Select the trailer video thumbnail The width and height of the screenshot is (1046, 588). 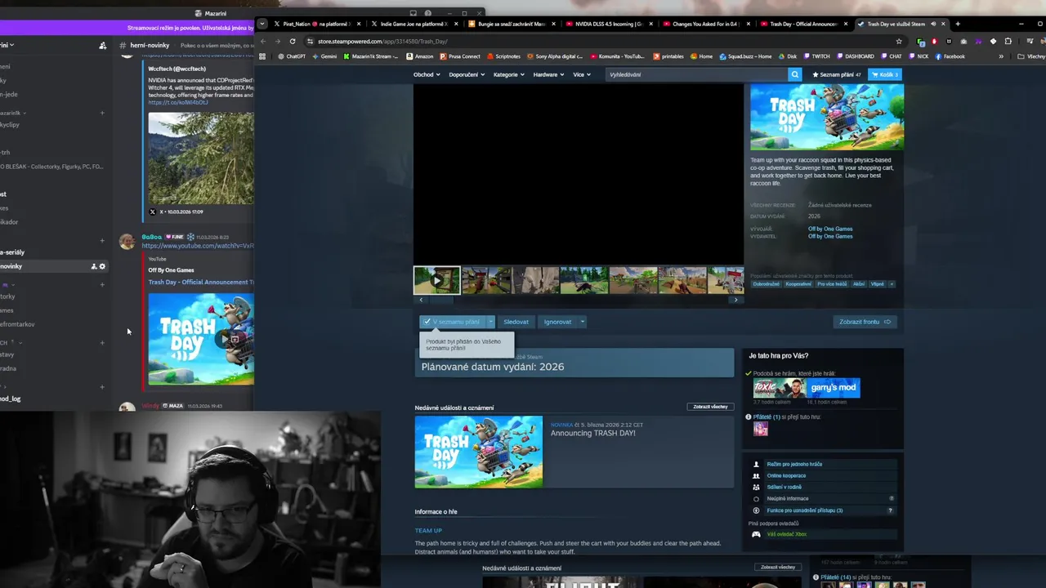(436, 280)
